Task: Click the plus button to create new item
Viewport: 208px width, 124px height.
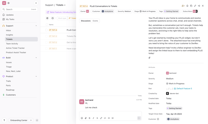Action: (x=36, y=3)
